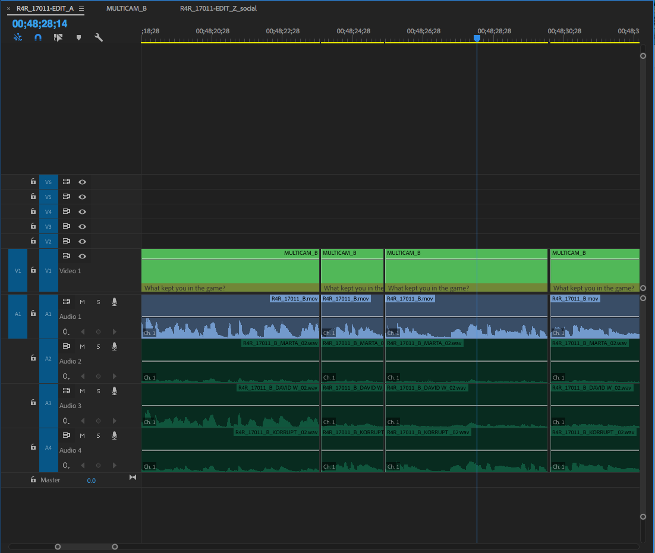Click the A1 source patching button
This screenshot has height=553, width=655.
point(18,314)
